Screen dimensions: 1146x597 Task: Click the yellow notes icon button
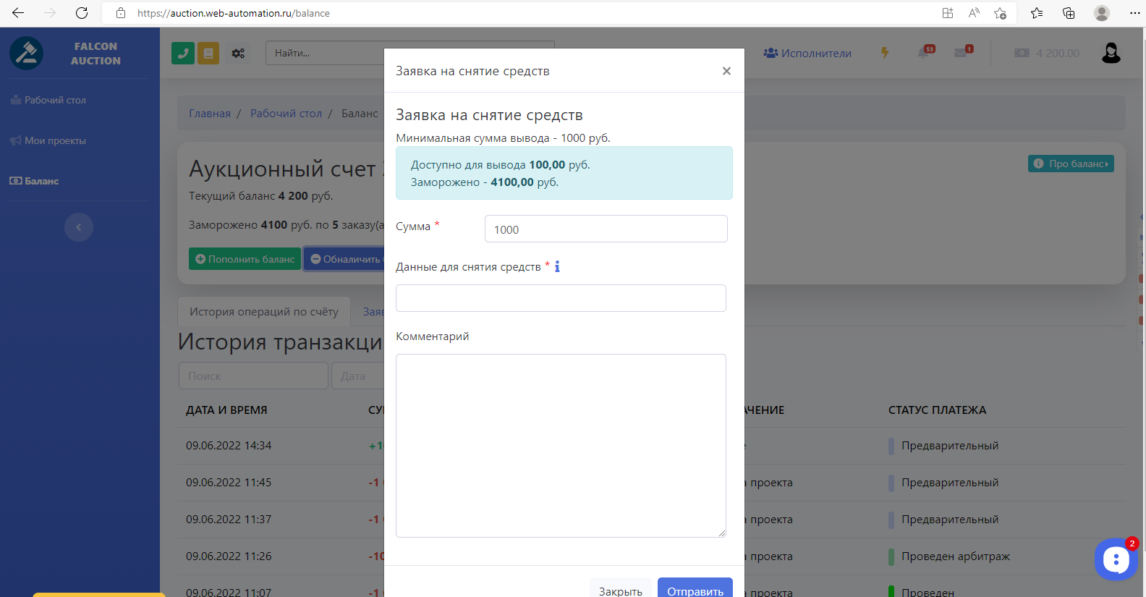pos(208,53)
